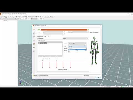Open the Sync configuration dropdown
133x100 pixels.
point(75,38)
